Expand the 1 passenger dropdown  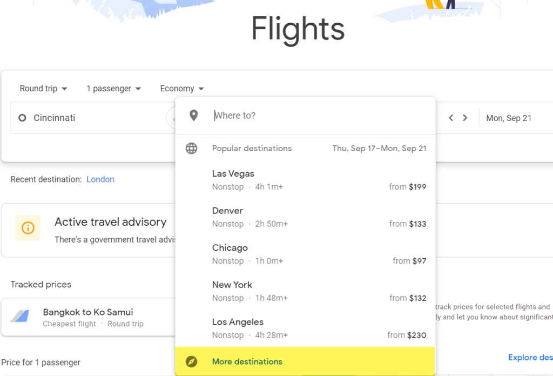[113, 89]
